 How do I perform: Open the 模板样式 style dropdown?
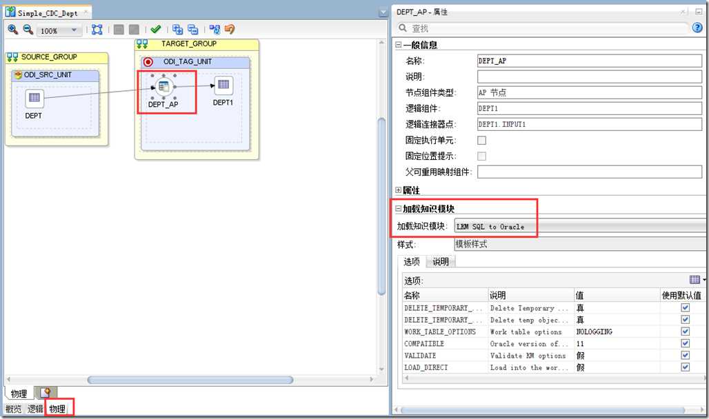(581, 245)
